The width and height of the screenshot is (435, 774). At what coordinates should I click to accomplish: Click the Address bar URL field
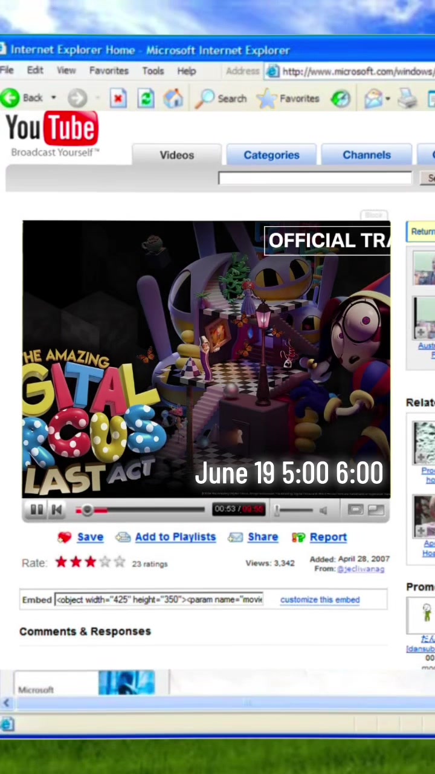point(350,72)
